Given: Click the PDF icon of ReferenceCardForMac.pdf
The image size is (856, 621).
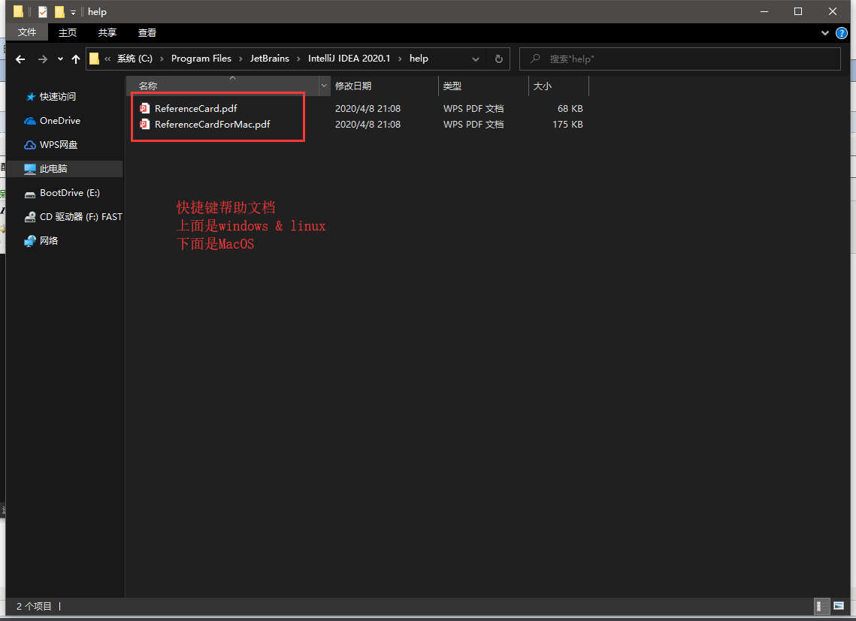Looking at the screenshot, I should click(144, 125).
